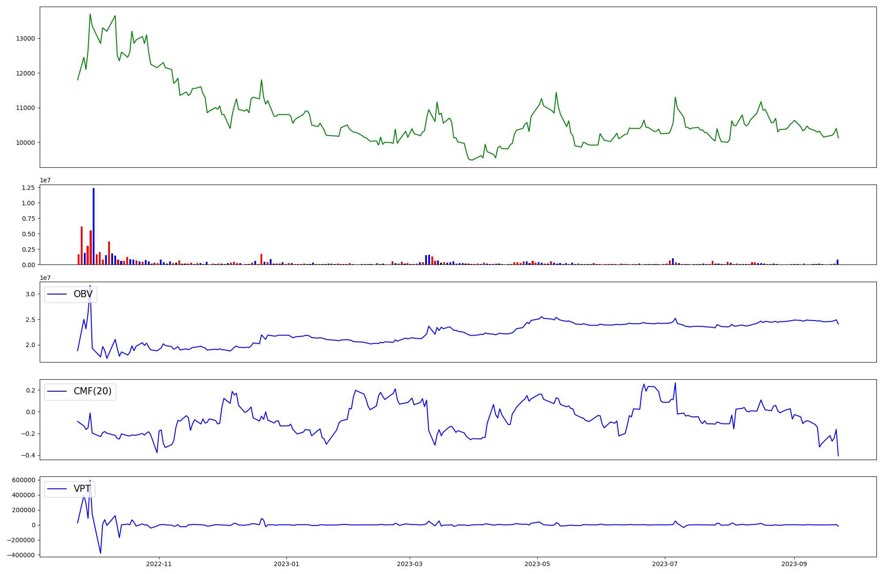Click the 2023-01 x-axis date label
This screenshot has height=574, width=883.
(287, 564)
